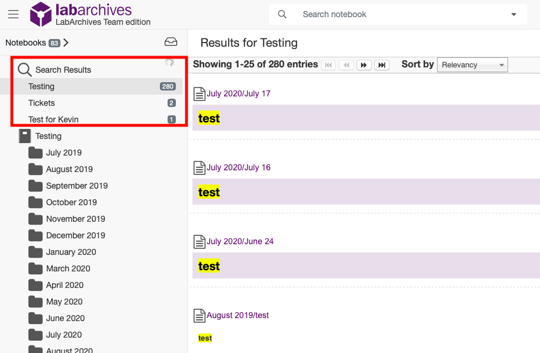
Task: Open the Sort by Relevancy dropdown
Action: tap(472, 64)
